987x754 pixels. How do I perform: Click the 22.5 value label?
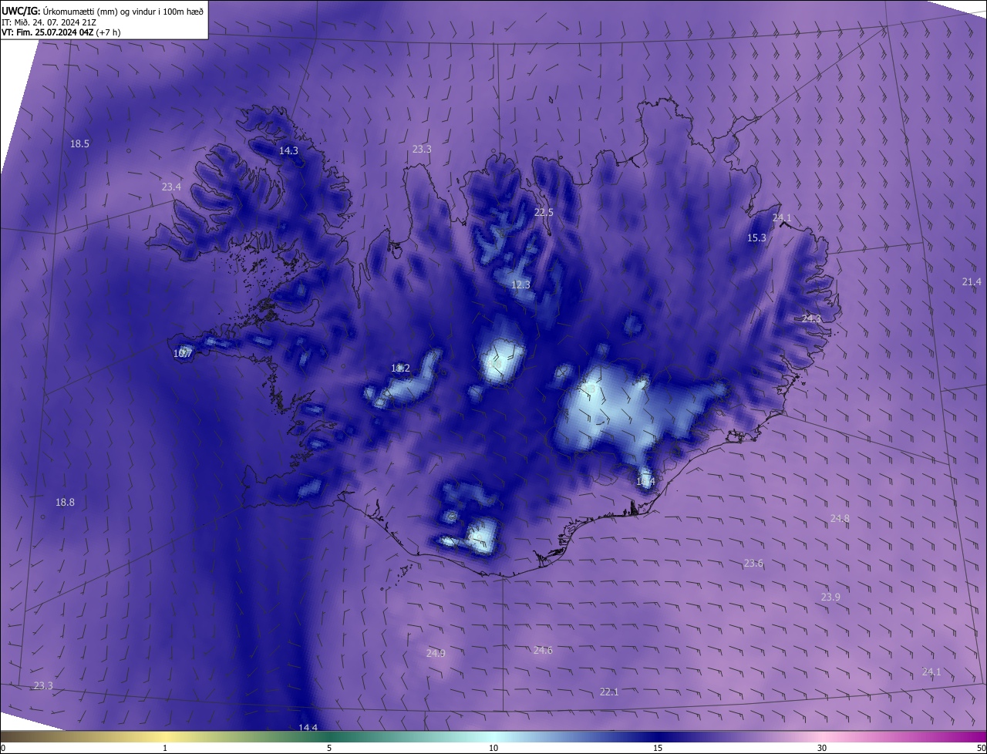pos(544,213)
